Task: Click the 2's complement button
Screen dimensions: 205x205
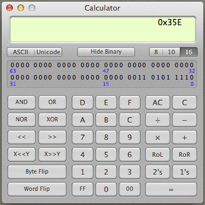Action: click(157, 172)
